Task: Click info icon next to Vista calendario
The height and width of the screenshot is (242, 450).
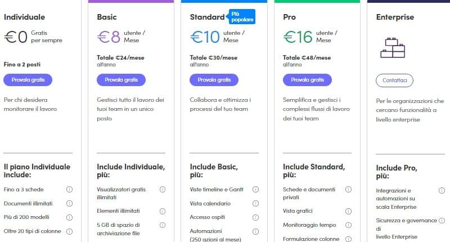Action: 255,203
